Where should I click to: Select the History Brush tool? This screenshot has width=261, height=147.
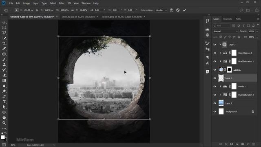pyautogui.click(x=4, y=70)
